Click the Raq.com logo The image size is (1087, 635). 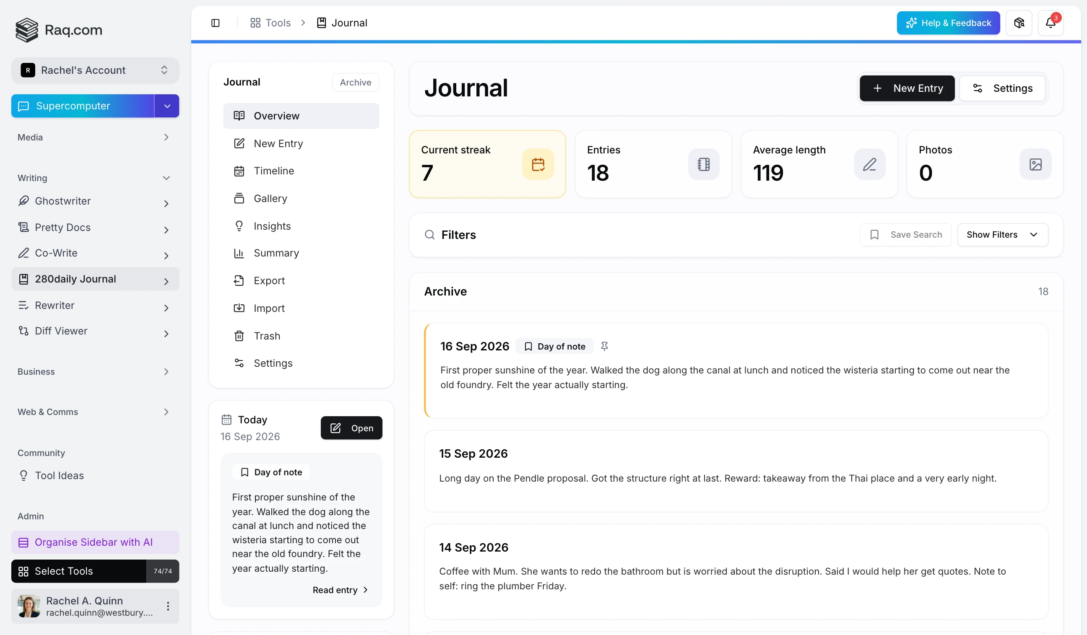(59, 30)
